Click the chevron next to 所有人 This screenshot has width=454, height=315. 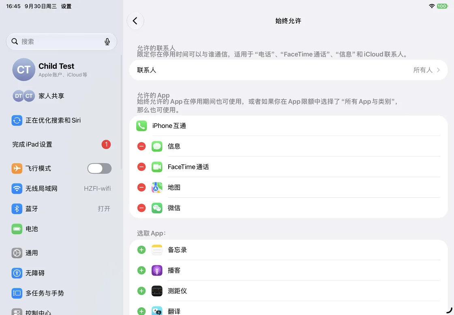[438, 70]
